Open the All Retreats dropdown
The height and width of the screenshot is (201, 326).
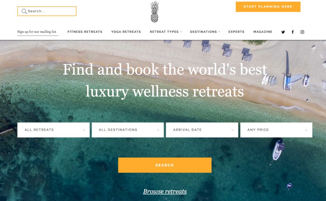click(x=53, y=130)
